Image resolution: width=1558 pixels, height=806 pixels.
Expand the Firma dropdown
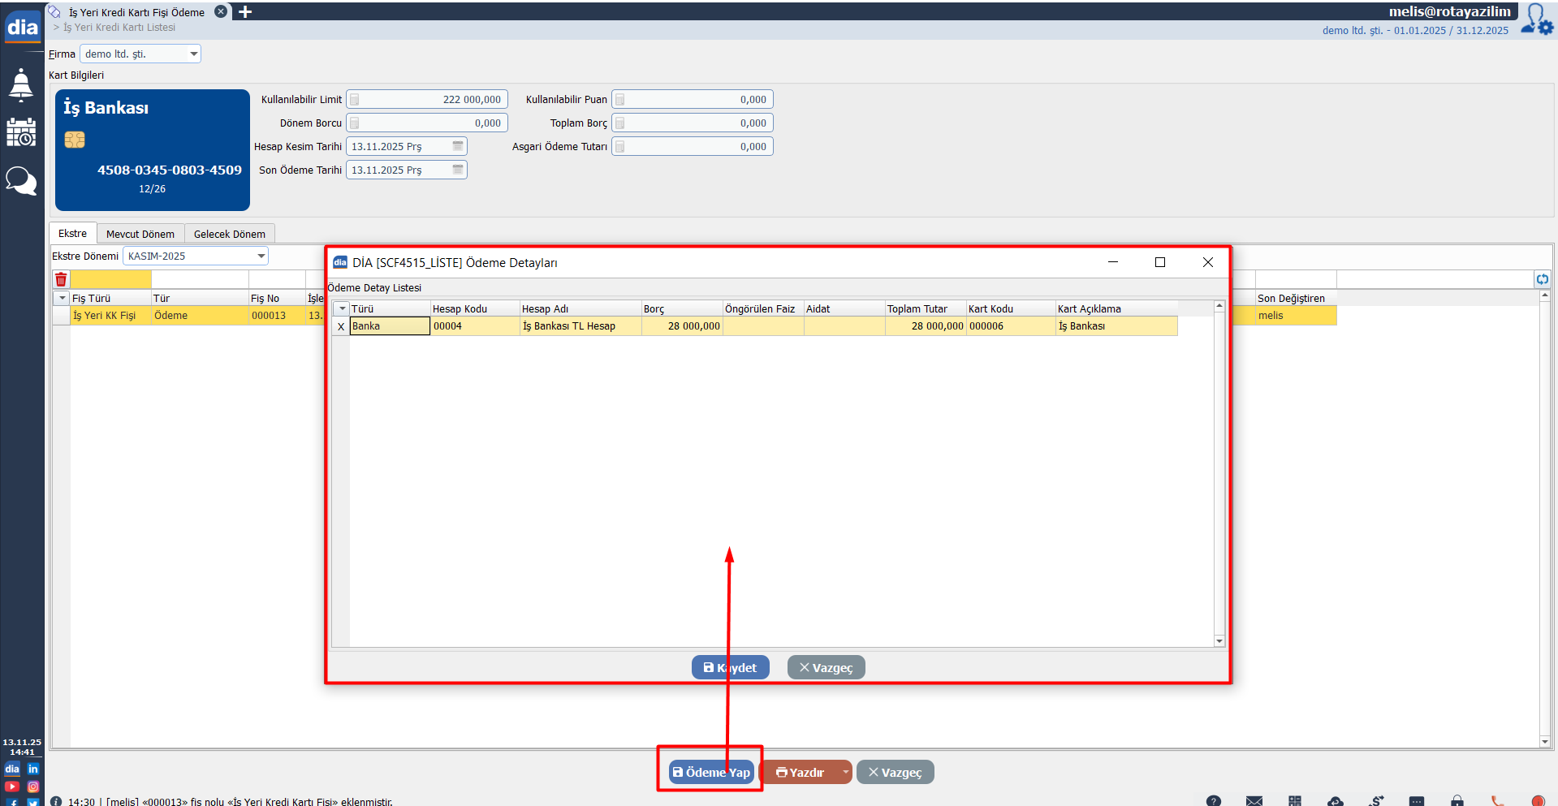[x=193, y=54]
